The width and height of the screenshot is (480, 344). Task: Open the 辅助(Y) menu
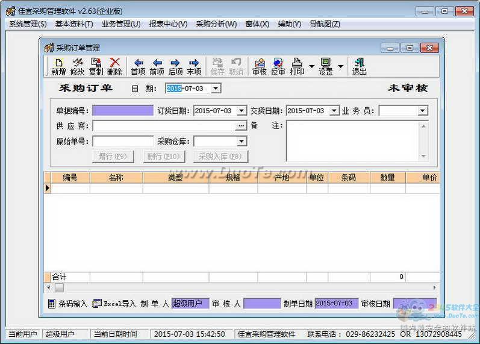(x=289, y=24)
